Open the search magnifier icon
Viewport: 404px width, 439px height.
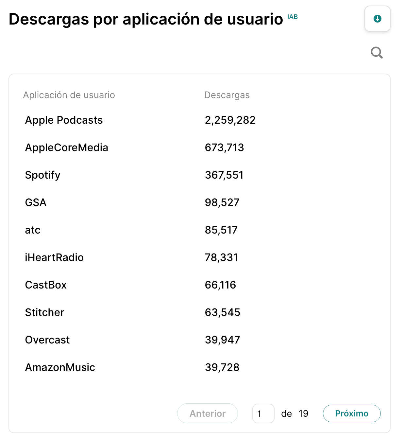(377, 52)
